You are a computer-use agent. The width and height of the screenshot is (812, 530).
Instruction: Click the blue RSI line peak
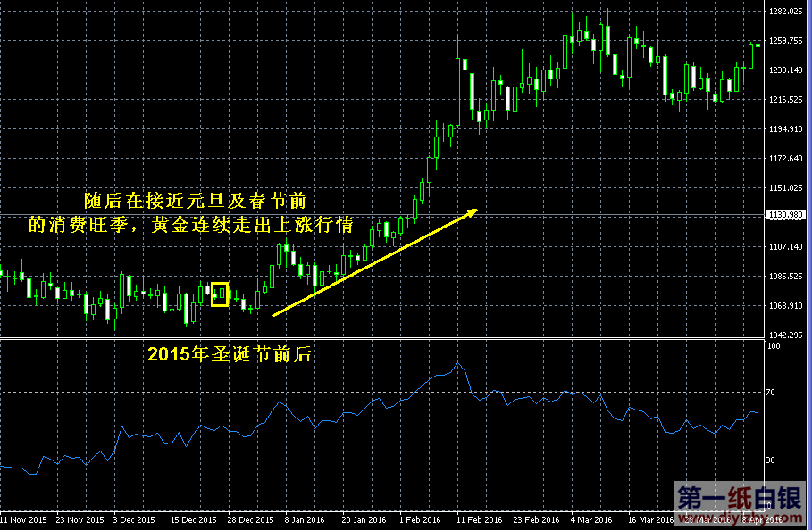[458, 362]
